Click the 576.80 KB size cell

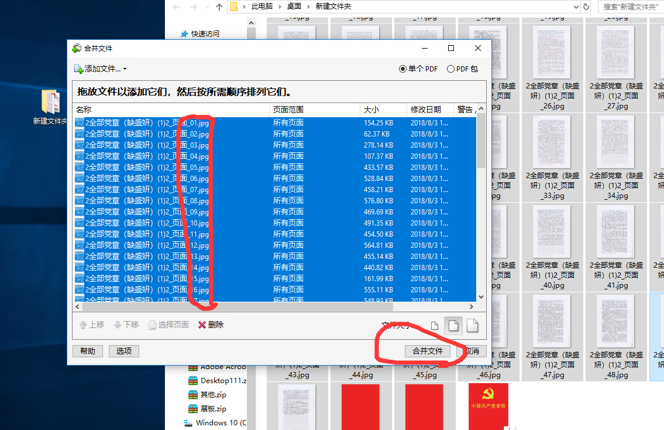point(379,200)
